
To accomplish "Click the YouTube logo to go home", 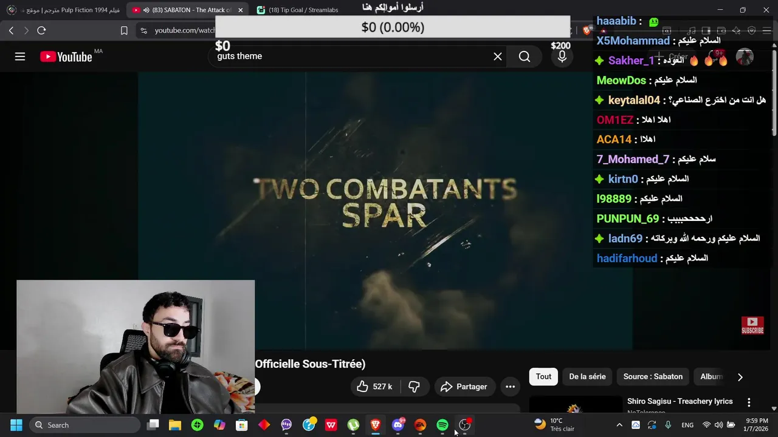I will [x=66, y=56].
